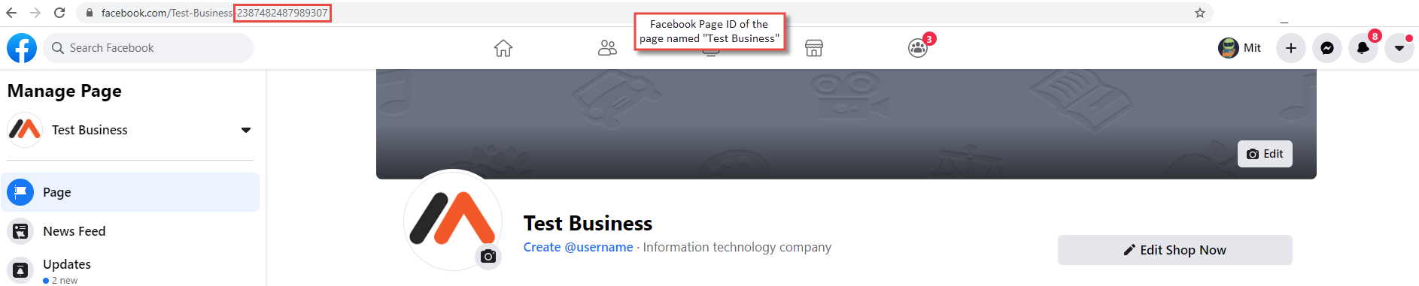The image size is (1419, 286).
Task: Select Page in Manage Page sidebar
Action: pyautogui.click(x=130, y=192)
